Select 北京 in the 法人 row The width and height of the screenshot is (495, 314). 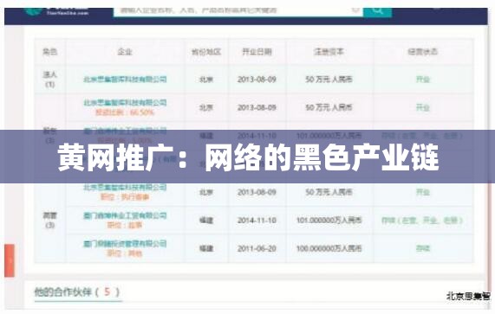206,80
